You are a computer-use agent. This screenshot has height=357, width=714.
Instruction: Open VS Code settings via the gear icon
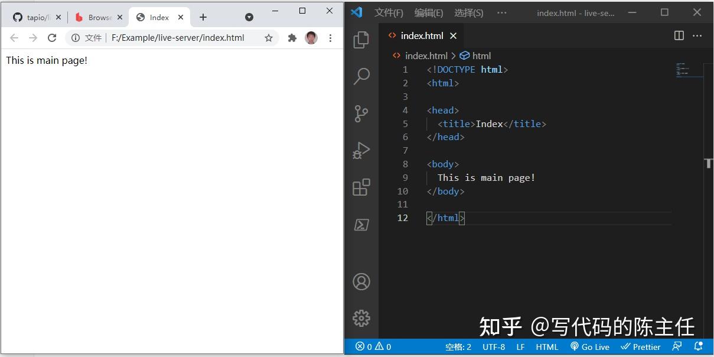pos(361,318)
